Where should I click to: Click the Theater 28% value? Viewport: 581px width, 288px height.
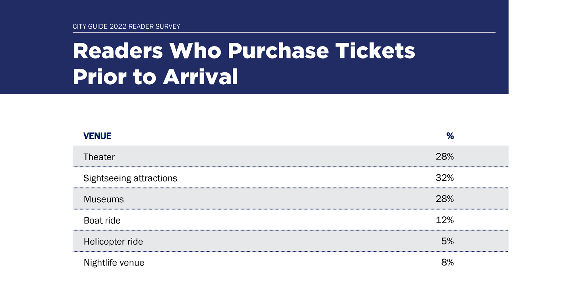(445, 157)
